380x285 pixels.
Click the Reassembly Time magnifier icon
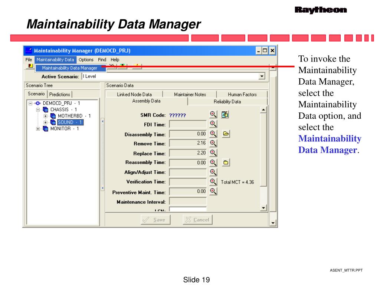213,163
